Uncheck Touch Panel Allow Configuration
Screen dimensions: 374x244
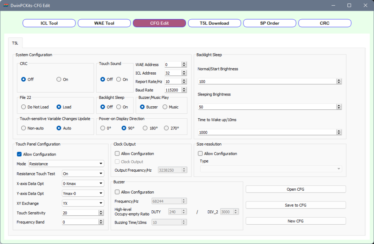point(19,154)
